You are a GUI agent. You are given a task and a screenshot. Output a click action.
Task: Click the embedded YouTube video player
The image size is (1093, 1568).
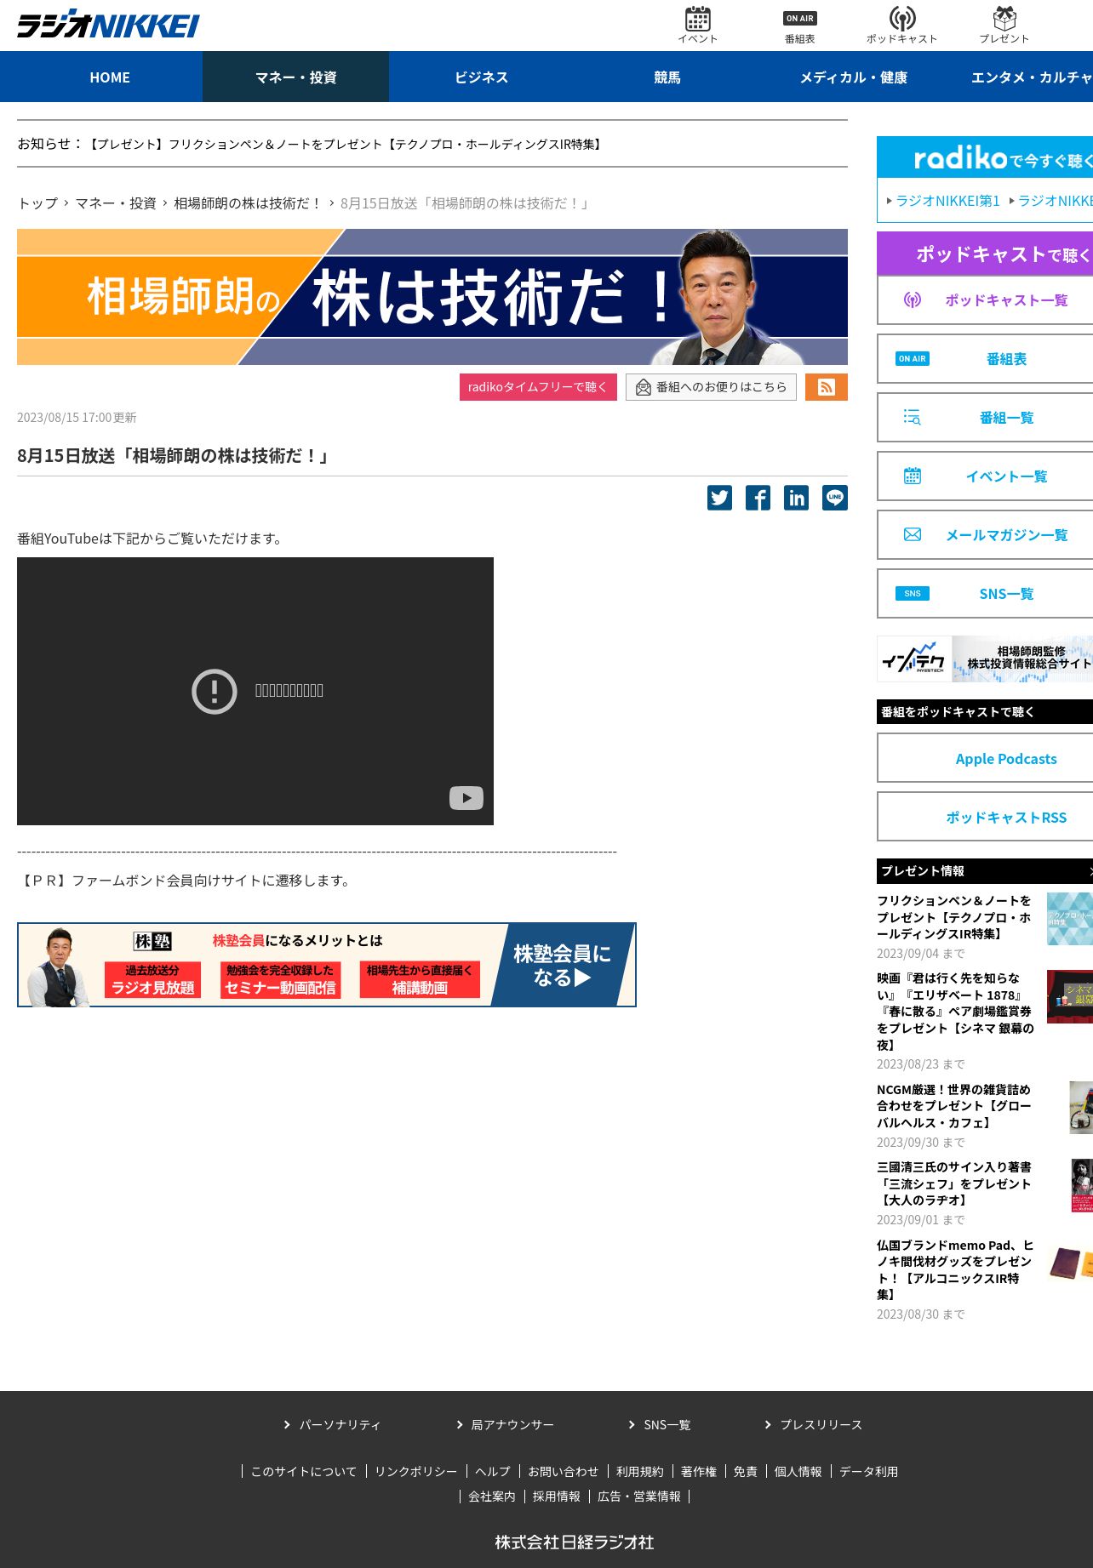click(255, 691)
